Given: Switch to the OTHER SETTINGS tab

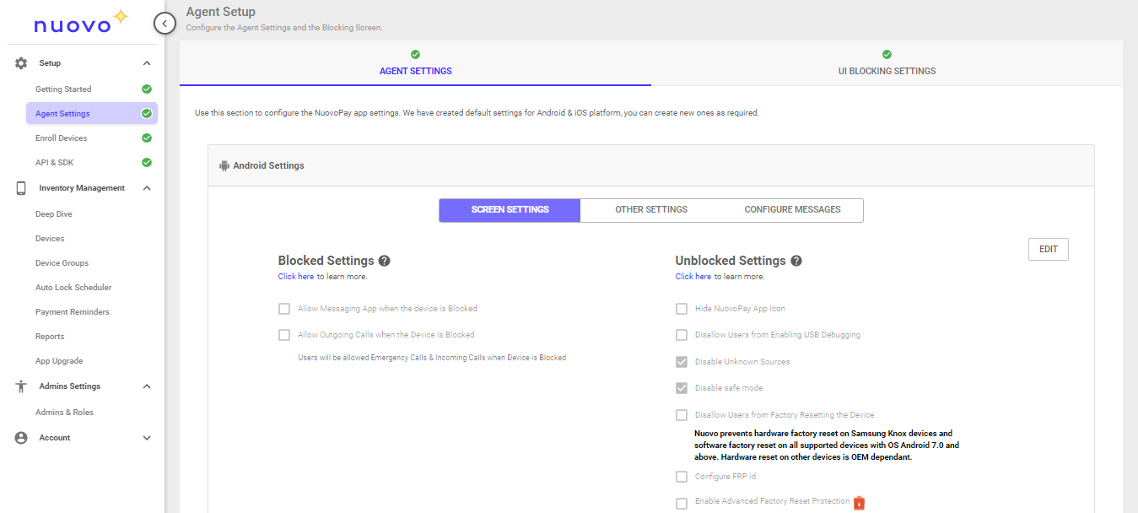Looking at the screenshot, I should point(650,209).
